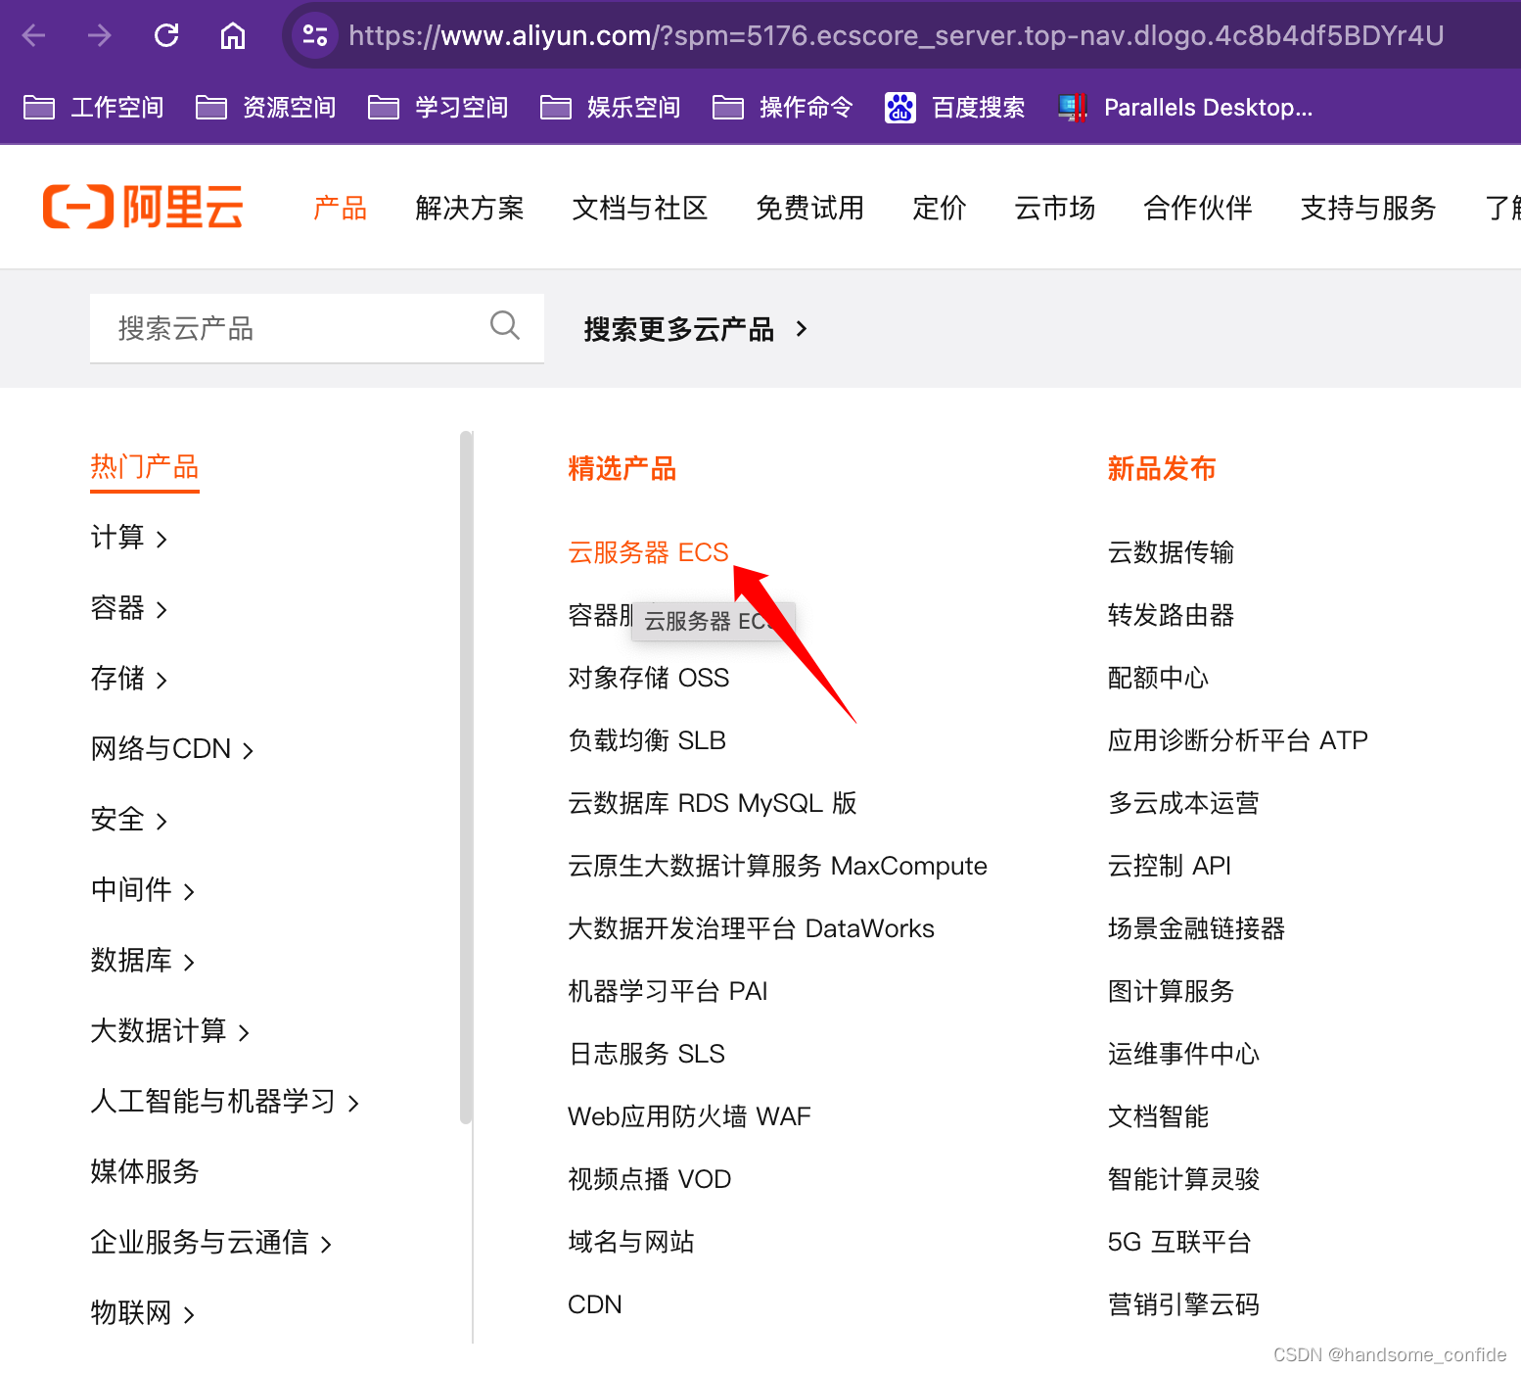This screenshot has width=1521, height=1373.
Task: Select the 免费试用 menu item
Action: pyautogui.click(x=810, y=208)
